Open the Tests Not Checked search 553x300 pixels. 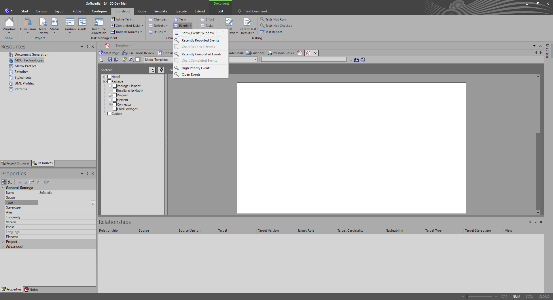click(x=276, y=26)
